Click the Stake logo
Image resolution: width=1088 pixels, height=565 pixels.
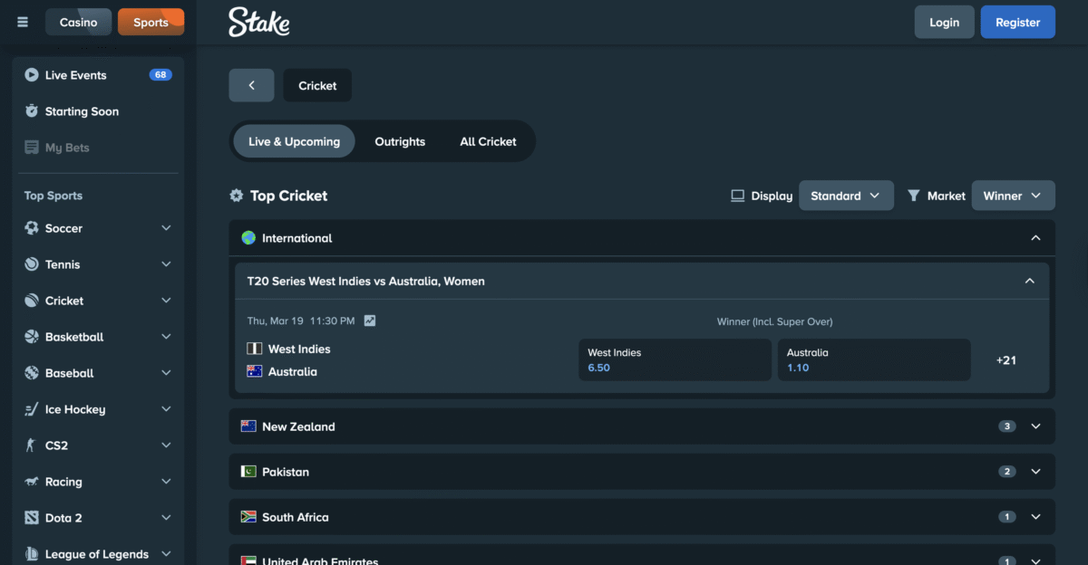(259, 22)
